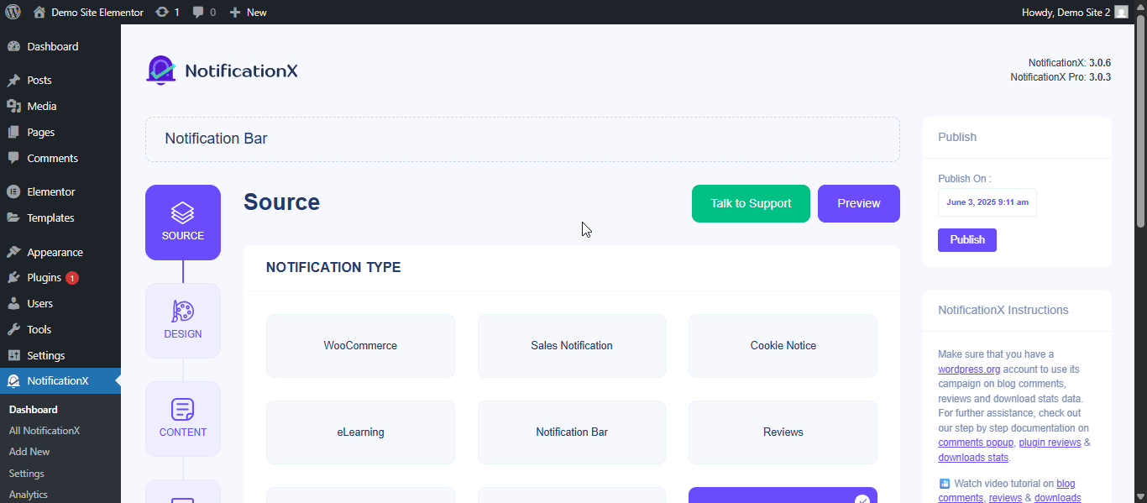Click the NotificationX logo
Image resolution: width=1147 pixels, height=503 pixels.
point(222,71)
